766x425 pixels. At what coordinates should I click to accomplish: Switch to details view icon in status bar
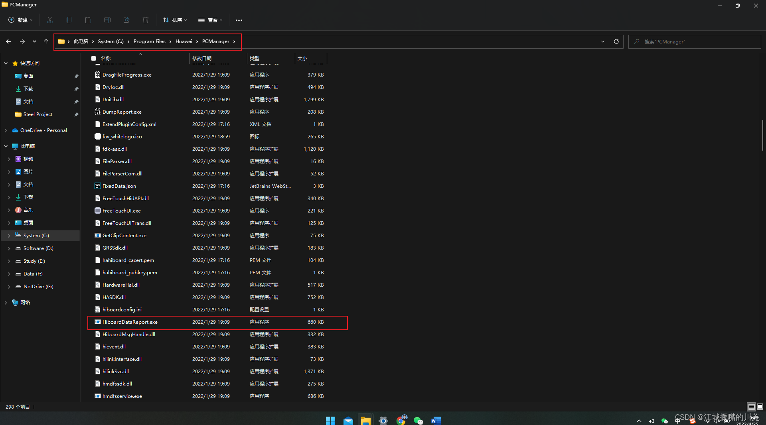point(751,407)
